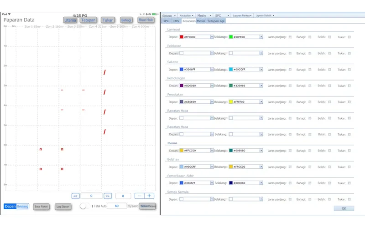Open the Laporan Periksa menu

pyautogui.click(x=242, y=15)
